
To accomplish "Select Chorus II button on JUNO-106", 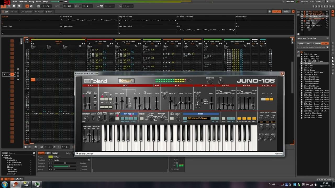I will click(271, 99).
